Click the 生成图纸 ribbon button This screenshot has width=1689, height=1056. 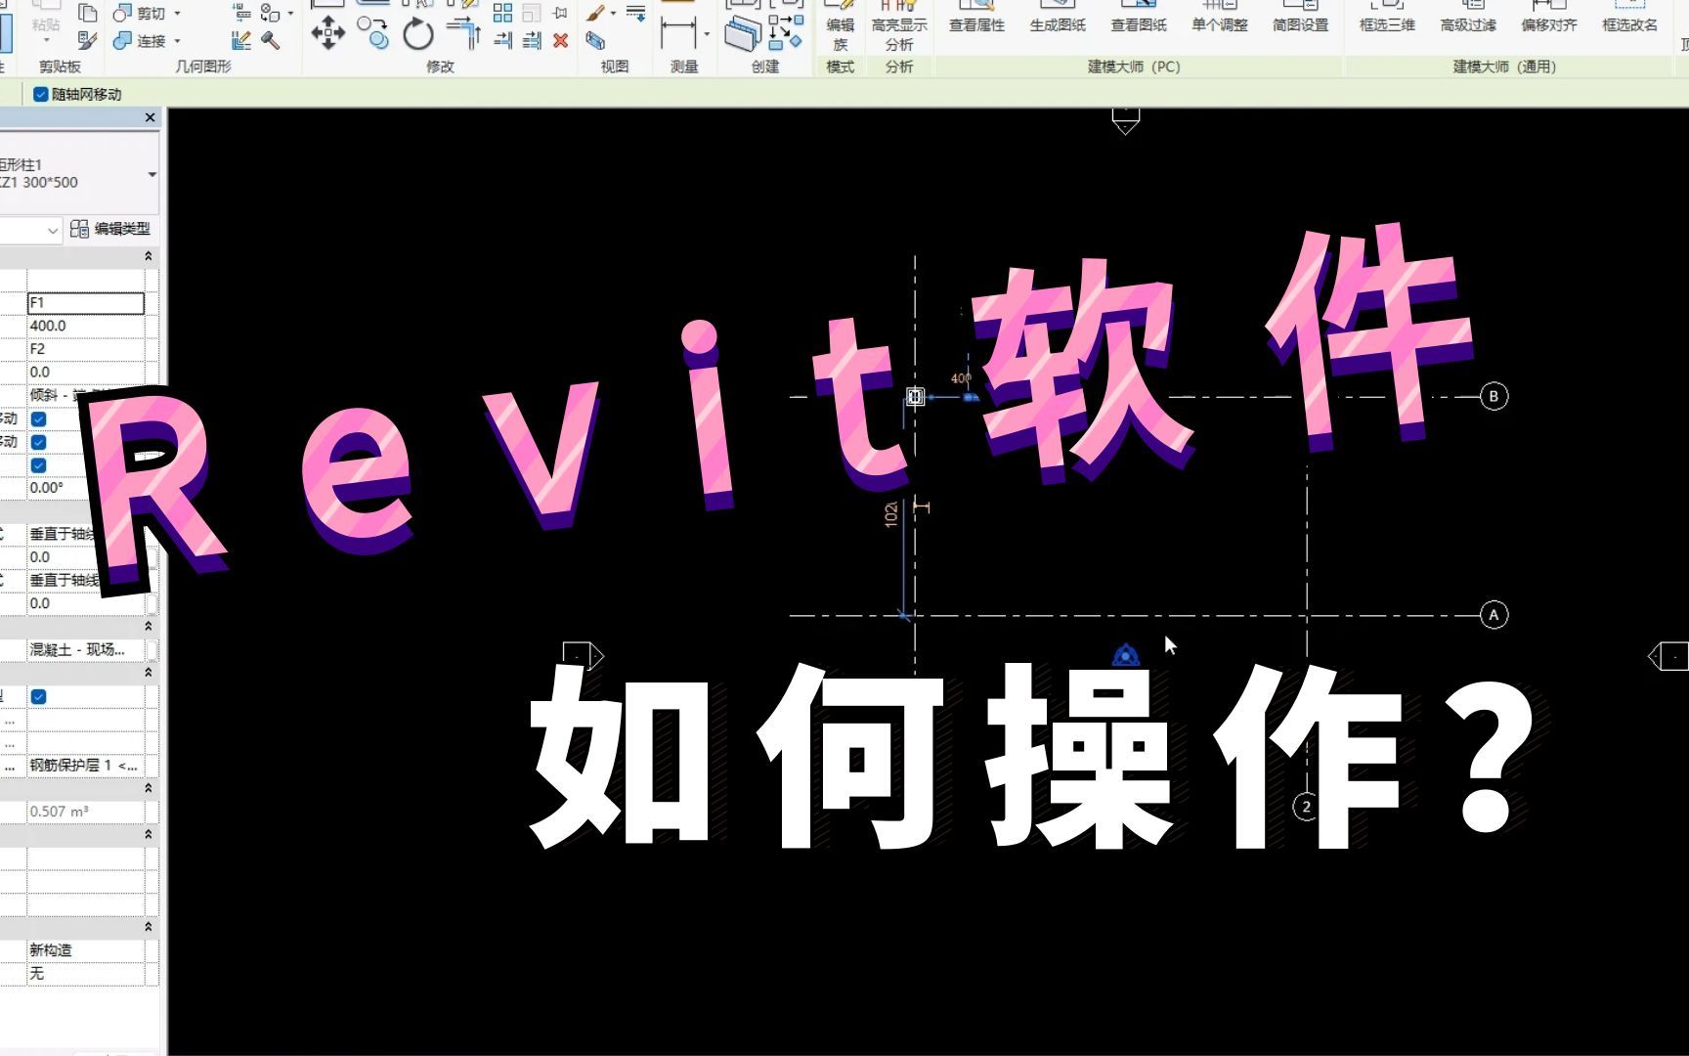[1058, 18]
